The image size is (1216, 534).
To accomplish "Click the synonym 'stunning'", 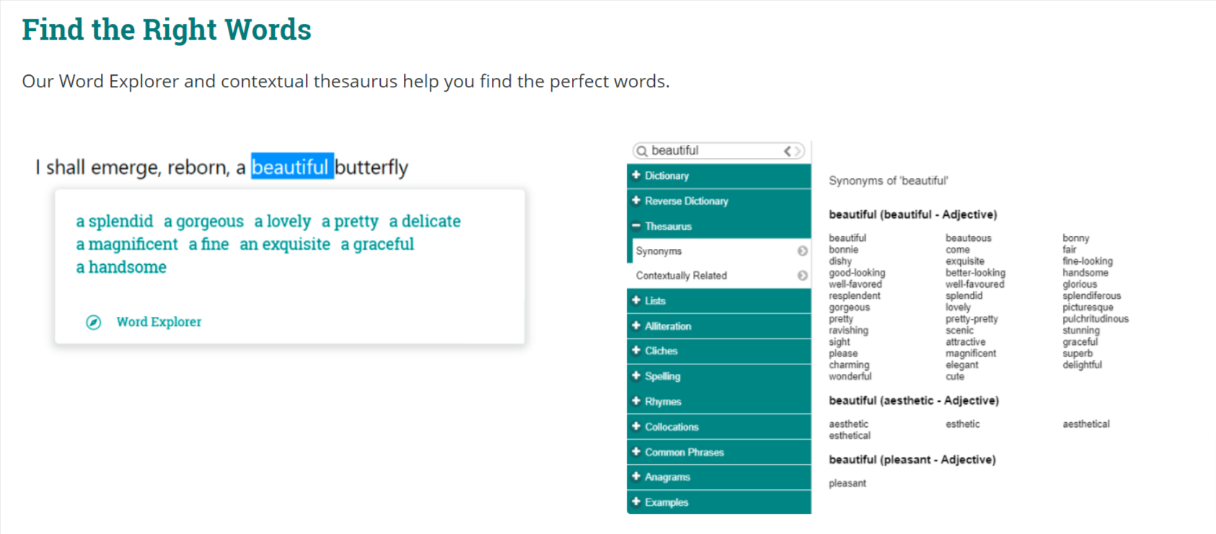I will point(1080,331).
